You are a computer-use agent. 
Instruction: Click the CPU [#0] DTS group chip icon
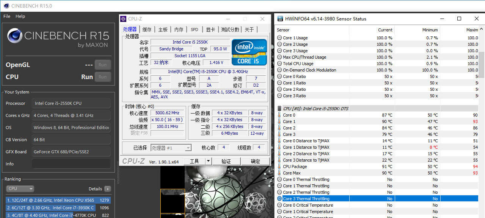pyautogui.click(x=279, y=109)
